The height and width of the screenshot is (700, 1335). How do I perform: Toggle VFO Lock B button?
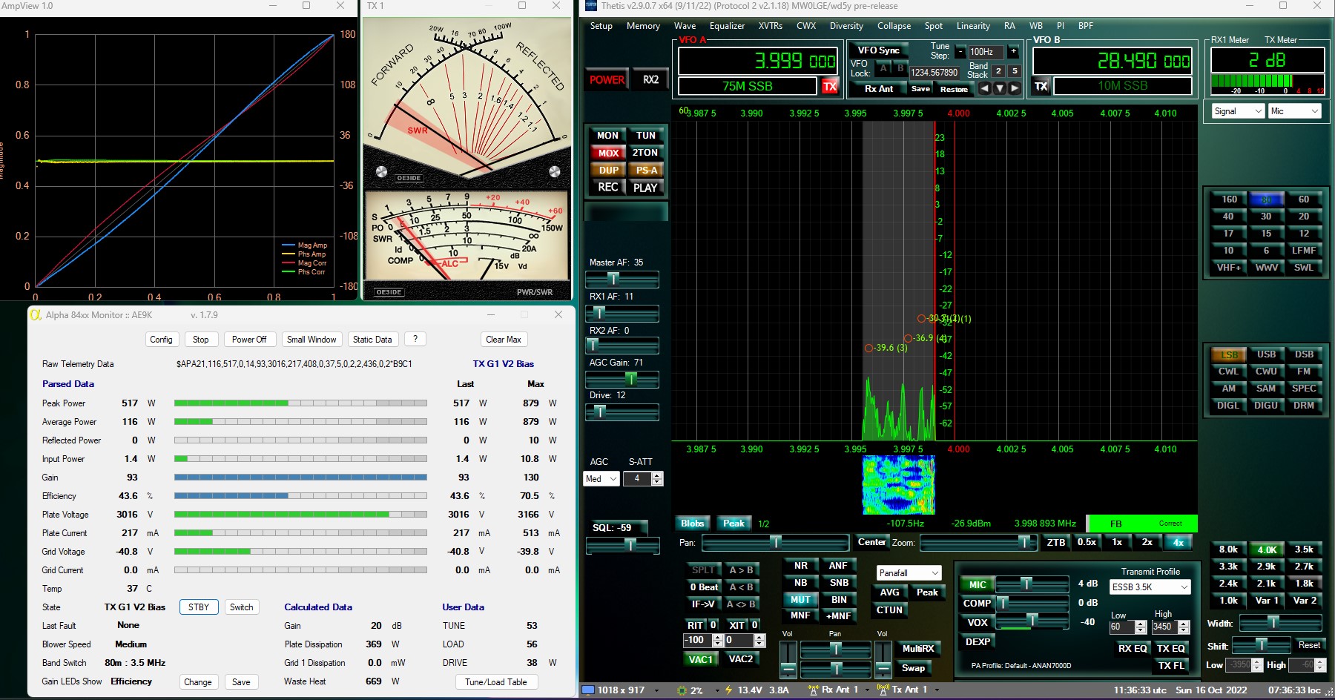tap(900, 68)
